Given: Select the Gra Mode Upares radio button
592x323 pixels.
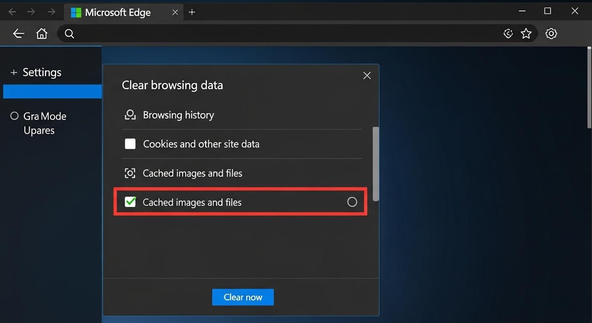Looking at the screenshot, I should point(14,116).
